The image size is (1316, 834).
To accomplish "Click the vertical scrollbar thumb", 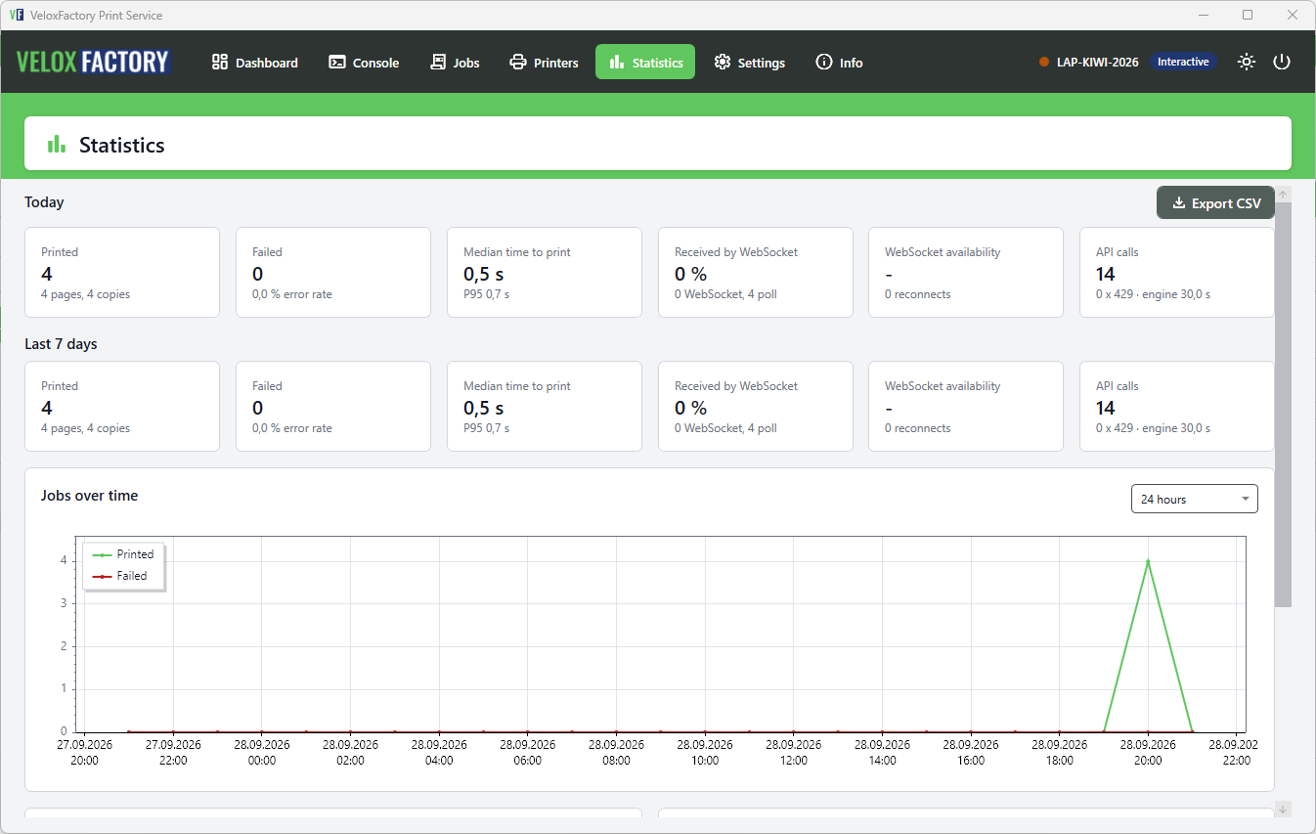I will coord(1283,405).
